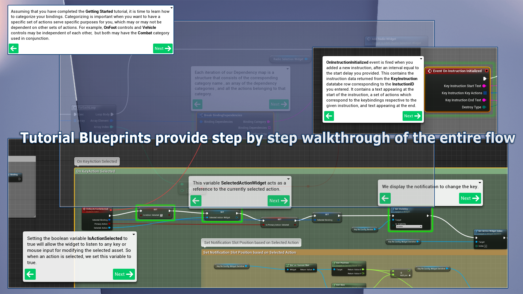
Task: Click Key Instruction Key Actions array pin
Action: pos(485,93)
